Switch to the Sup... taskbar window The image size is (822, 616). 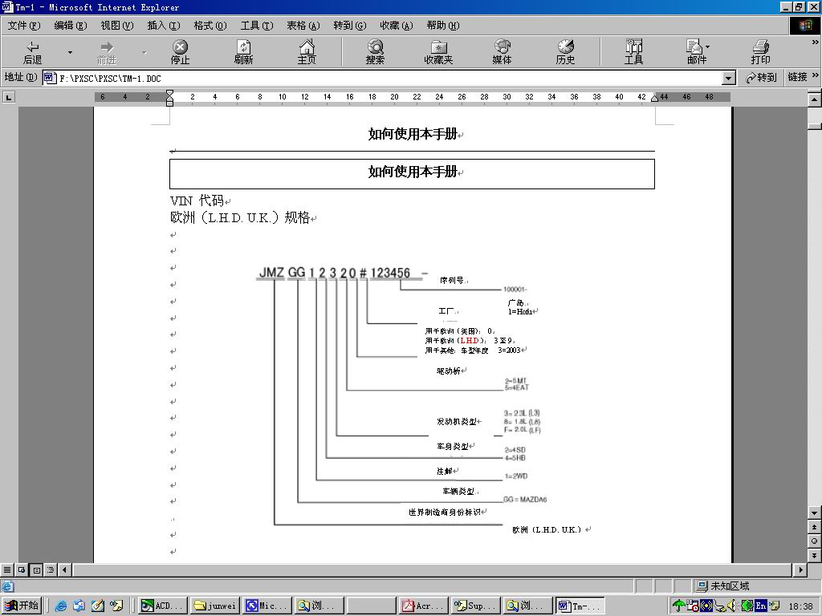475,606
